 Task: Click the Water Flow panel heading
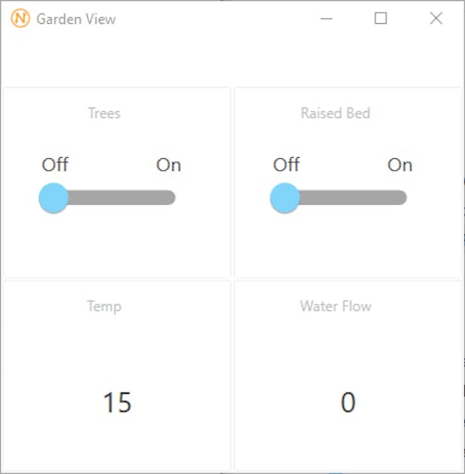[x=335, y=307]
